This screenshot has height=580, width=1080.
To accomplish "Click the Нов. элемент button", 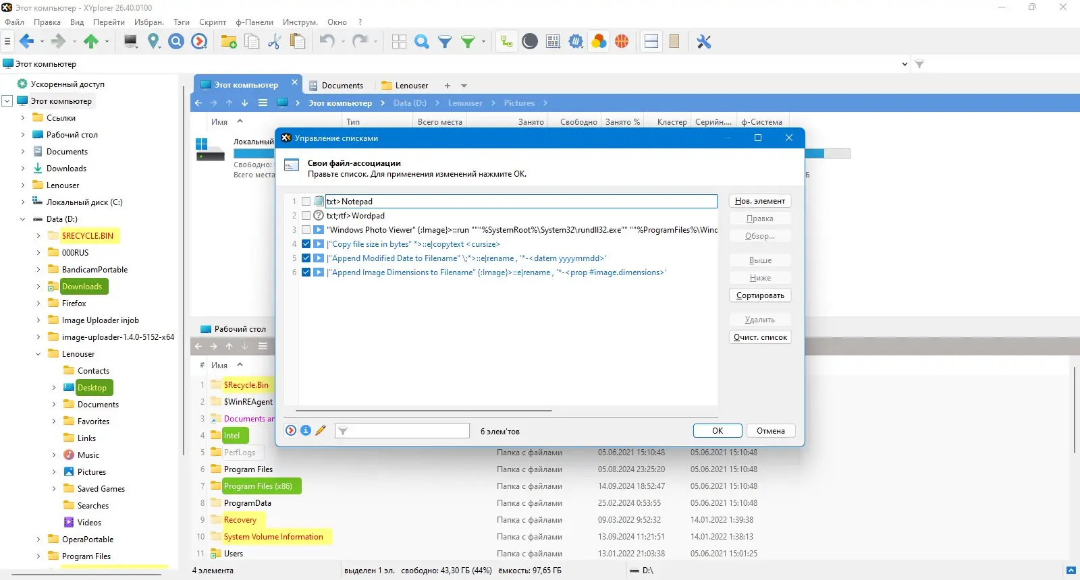I will coord(760,201).
